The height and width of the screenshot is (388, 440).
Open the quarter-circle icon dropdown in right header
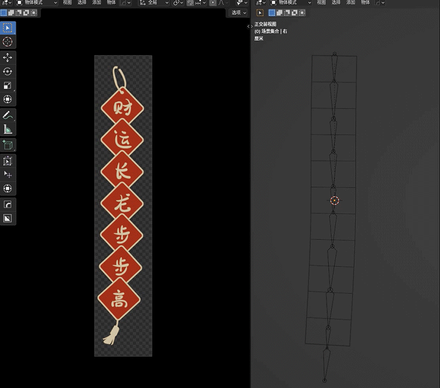coord(380,3)
